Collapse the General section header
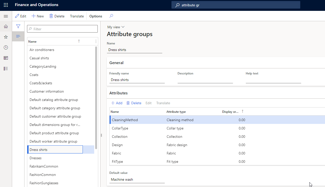Image resolution: width=325 pixels, height=187 pixels. [117, 63]
